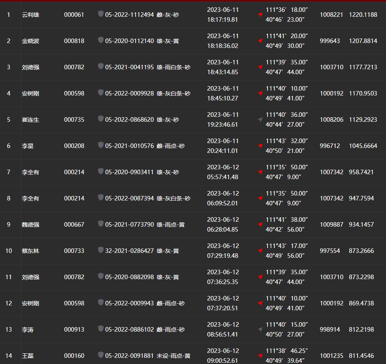Click red location arrow in row 1
The width and height of the screenshot is (386, 364).
point(260,15)
